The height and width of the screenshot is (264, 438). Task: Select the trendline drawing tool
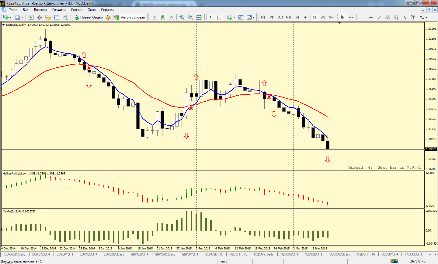pos(379,17)
